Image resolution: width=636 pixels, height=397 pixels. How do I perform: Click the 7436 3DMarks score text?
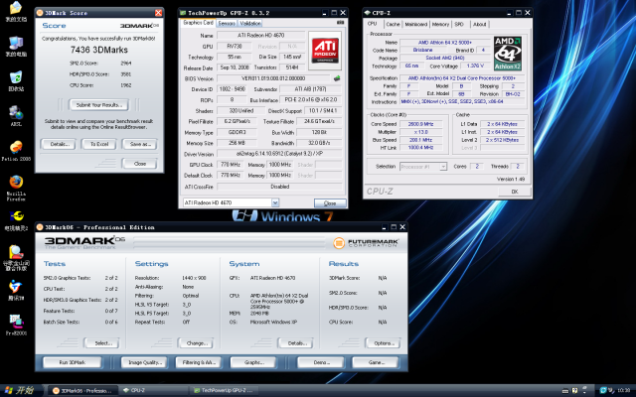[99, 50]
